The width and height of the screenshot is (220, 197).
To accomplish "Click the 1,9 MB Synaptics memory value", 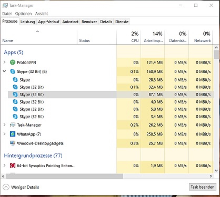I will tap(157, 166).
